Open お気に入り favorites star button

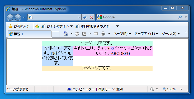19,26
